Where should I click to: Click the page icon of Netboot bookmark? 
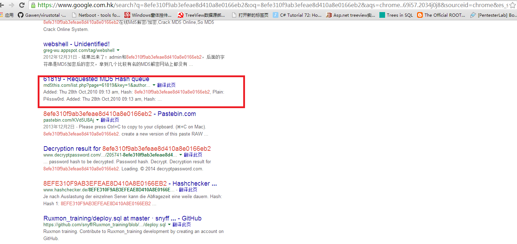click(74, 15)
